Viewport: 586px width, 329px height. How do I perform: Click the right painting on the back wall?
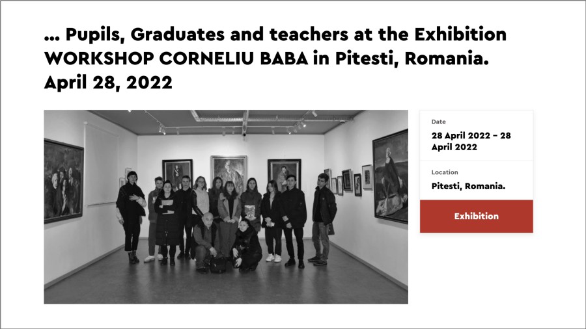(284, 172)
